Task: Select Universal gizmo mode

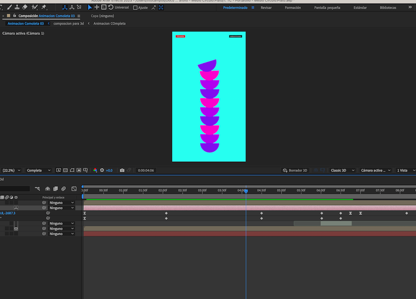Action: 122,7
